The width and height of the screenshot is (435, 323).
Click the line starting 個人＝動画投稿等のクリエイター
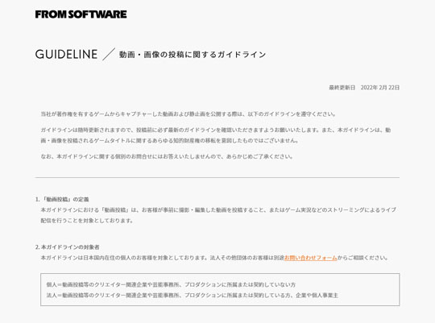[171, 284]
